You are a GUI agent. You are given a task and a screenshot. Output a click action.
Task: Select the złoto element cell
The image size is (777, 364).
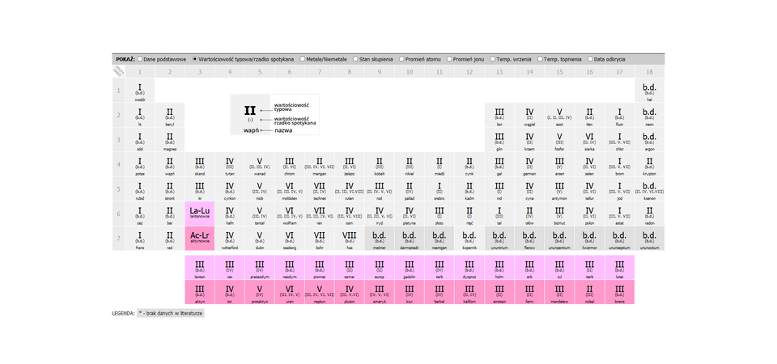coord(439,214)
